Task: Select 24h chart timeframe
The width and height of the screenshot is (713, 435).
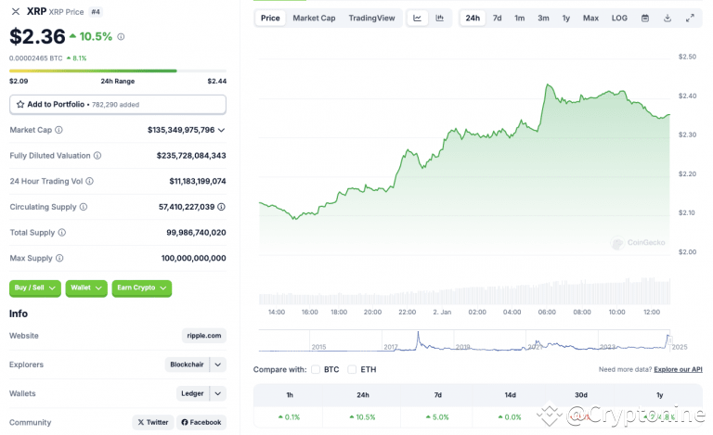Action: coord(473,19)
